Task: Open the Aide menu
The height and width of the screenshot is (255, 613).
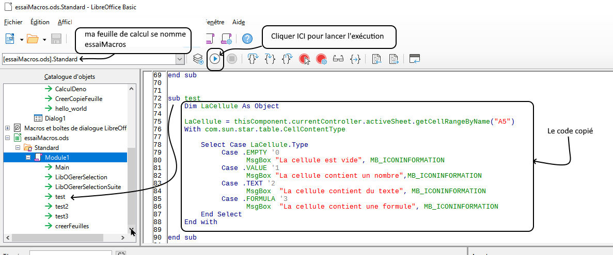Action: click(239, 22)
